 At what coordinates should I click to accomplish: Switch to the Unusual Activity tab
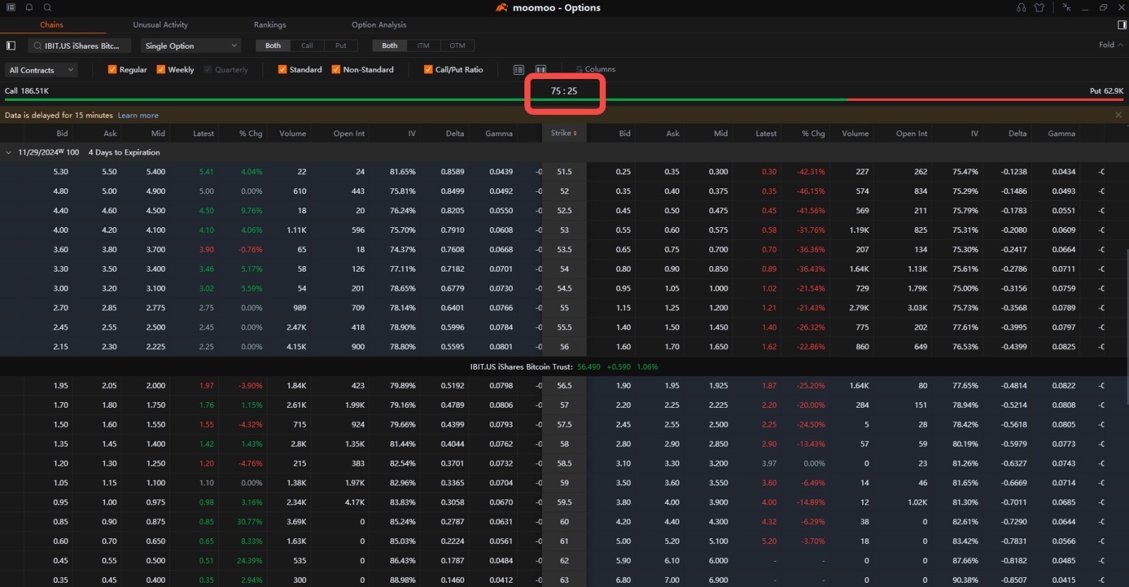click(160, 25)
